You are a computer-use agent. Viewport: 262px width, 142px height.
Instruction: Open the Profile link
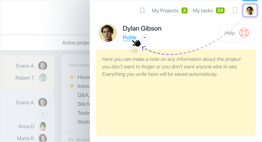coord(130,37)
